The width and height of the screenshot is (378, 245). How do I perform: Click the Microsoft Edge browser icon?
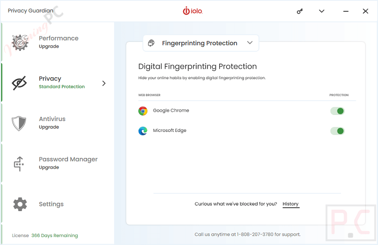[x=143, y=131]
